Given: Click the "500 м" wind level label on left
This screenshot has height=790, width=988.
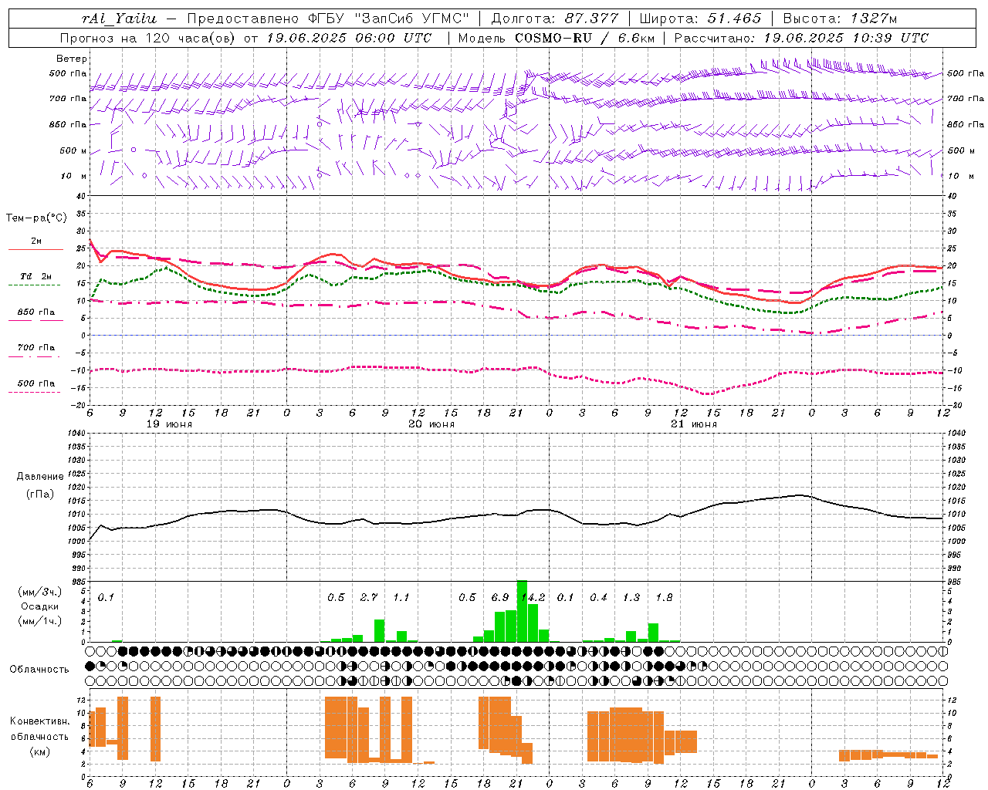Looking at the screenshot, I should (74, 150).
